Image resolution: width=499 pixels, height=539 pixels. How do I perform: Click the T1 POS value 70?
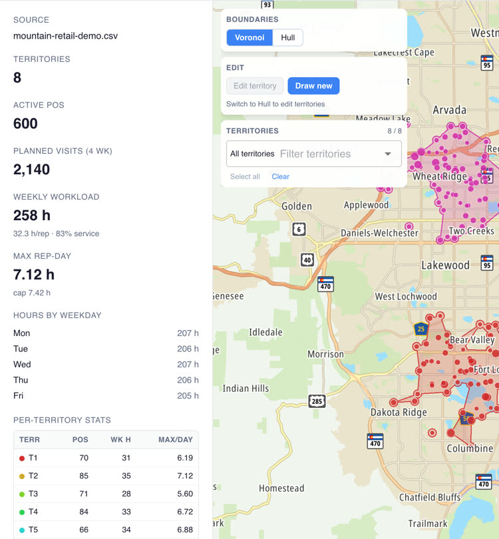tap(84, 458)
